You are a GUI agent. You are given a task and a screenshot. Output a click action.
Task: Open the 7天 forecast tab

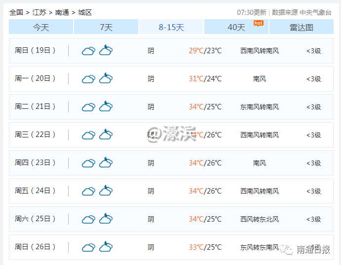[106, 27]
